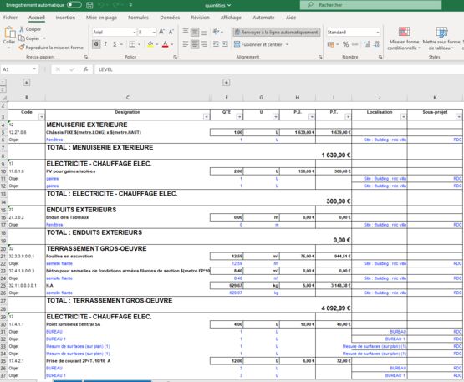Click the Name Box showing A1
Screen dimensions: 464x382
19,69
